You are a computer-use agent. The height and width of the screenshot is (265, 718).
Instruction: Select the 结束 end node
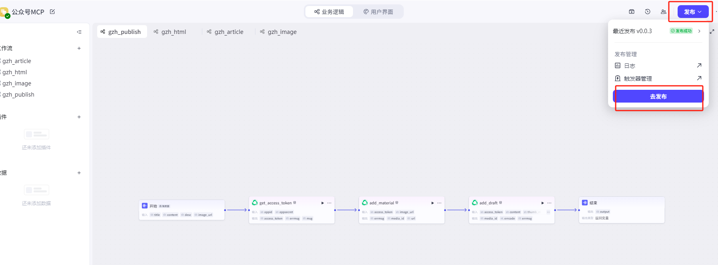(622, 210)
